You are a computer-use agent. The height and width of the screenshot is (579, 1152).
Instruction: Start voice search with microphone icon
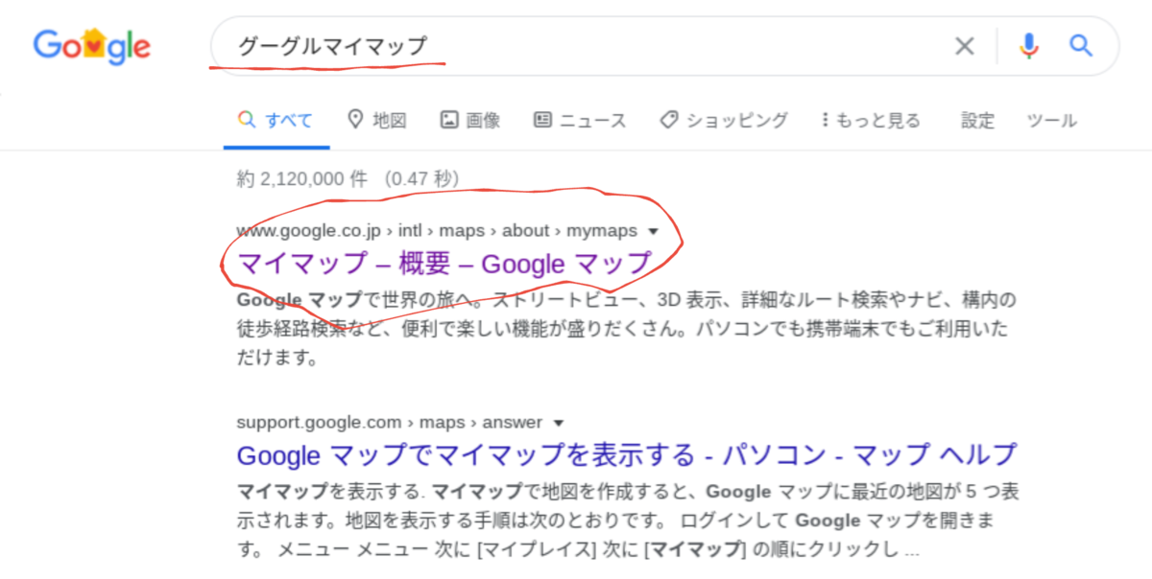[x=1029, y=45]
